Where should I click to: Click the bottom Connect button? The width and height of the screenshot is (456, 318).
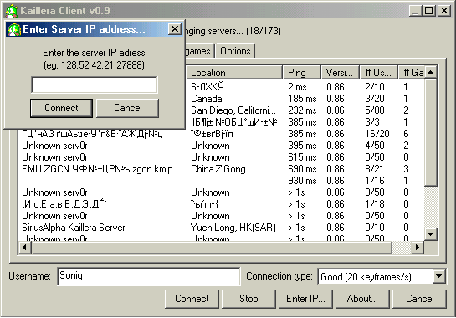[x=192, y=299]
